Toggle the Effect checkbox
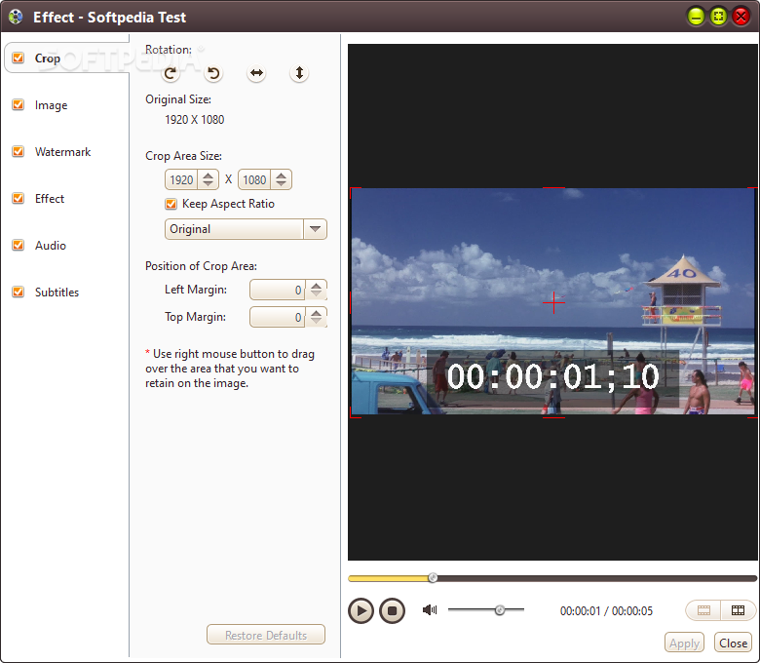 18,198
